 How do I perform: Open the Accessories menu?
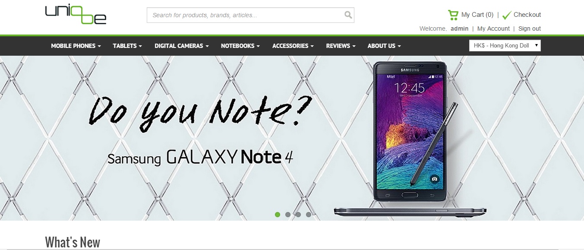(x=293, y=46)
